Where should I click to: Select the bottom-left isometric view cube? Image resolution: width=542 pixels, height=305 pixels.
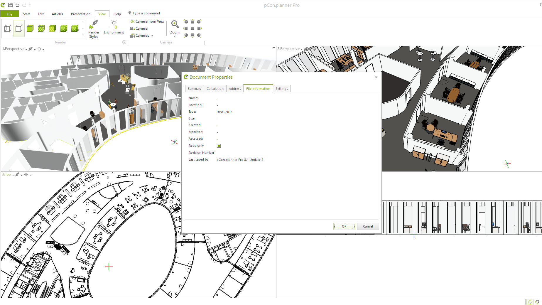[x=186, y=35]
